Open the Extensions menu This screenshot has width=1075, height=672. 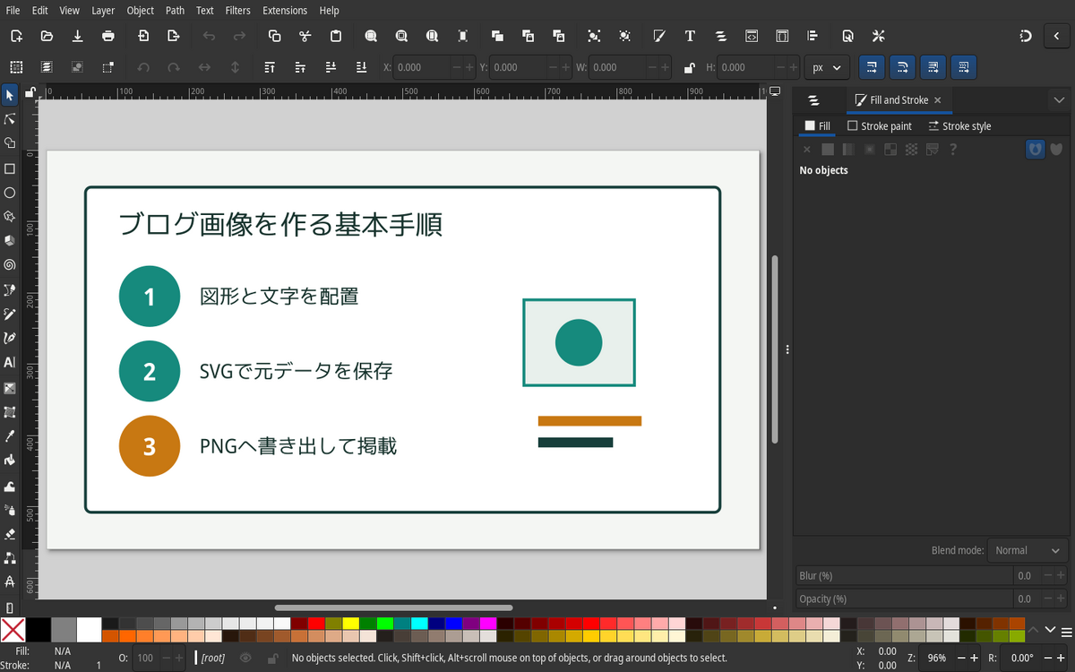click(x=285, y=11)
